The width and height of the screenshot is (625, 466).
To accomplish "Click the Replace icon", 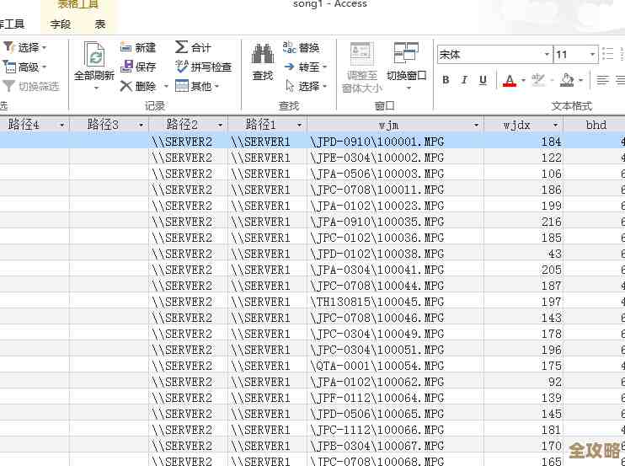I will pos(301,48).
